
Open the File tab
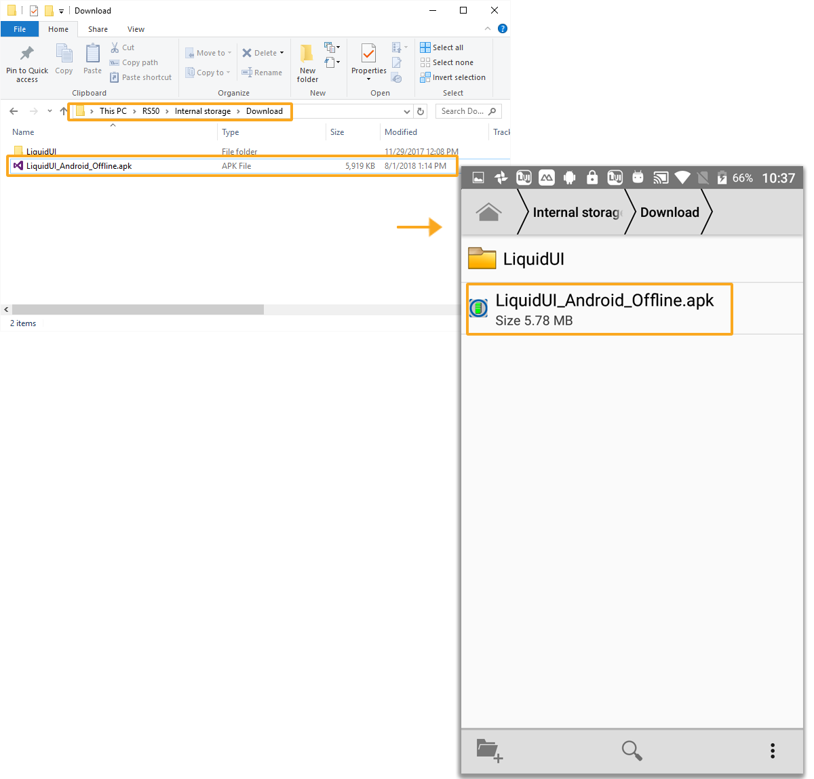(x=20, y=29)
